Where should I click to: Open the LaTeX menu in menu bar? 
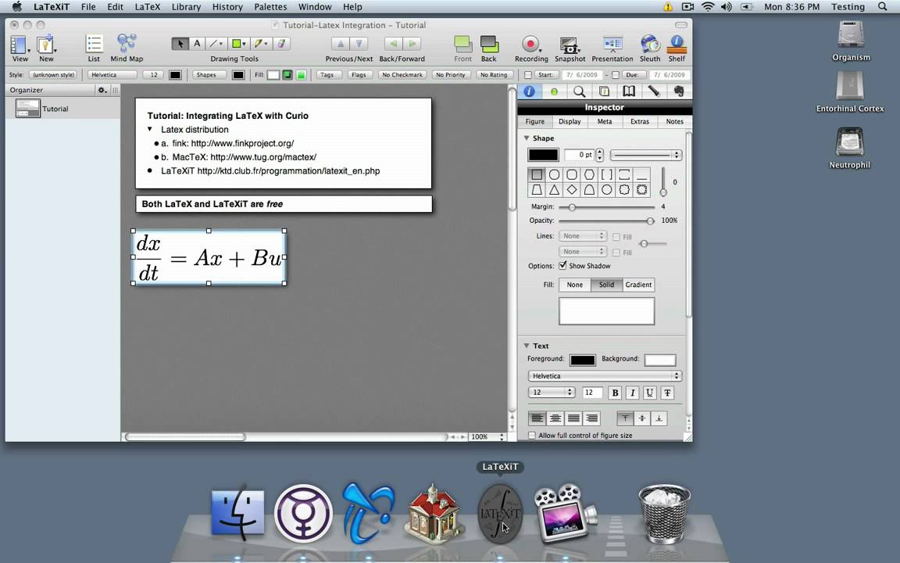[x=147, y=7]
